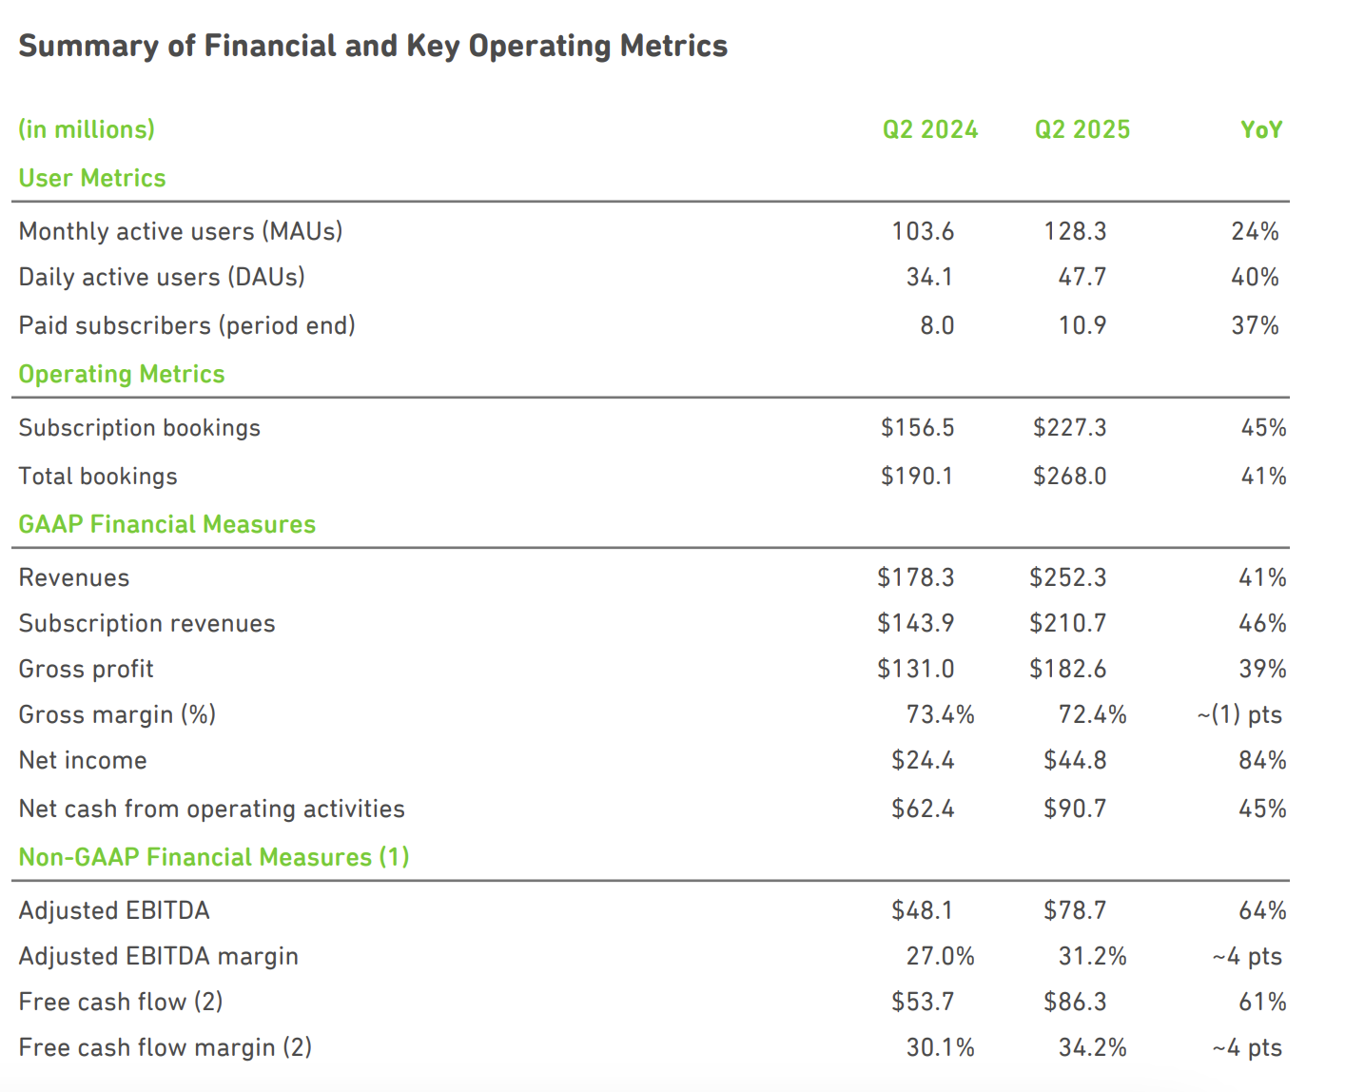Click the Gross margin Q2 2024 value 73.4%
This screenshot has width=1345, height=1092.
(x=940, y=714)
